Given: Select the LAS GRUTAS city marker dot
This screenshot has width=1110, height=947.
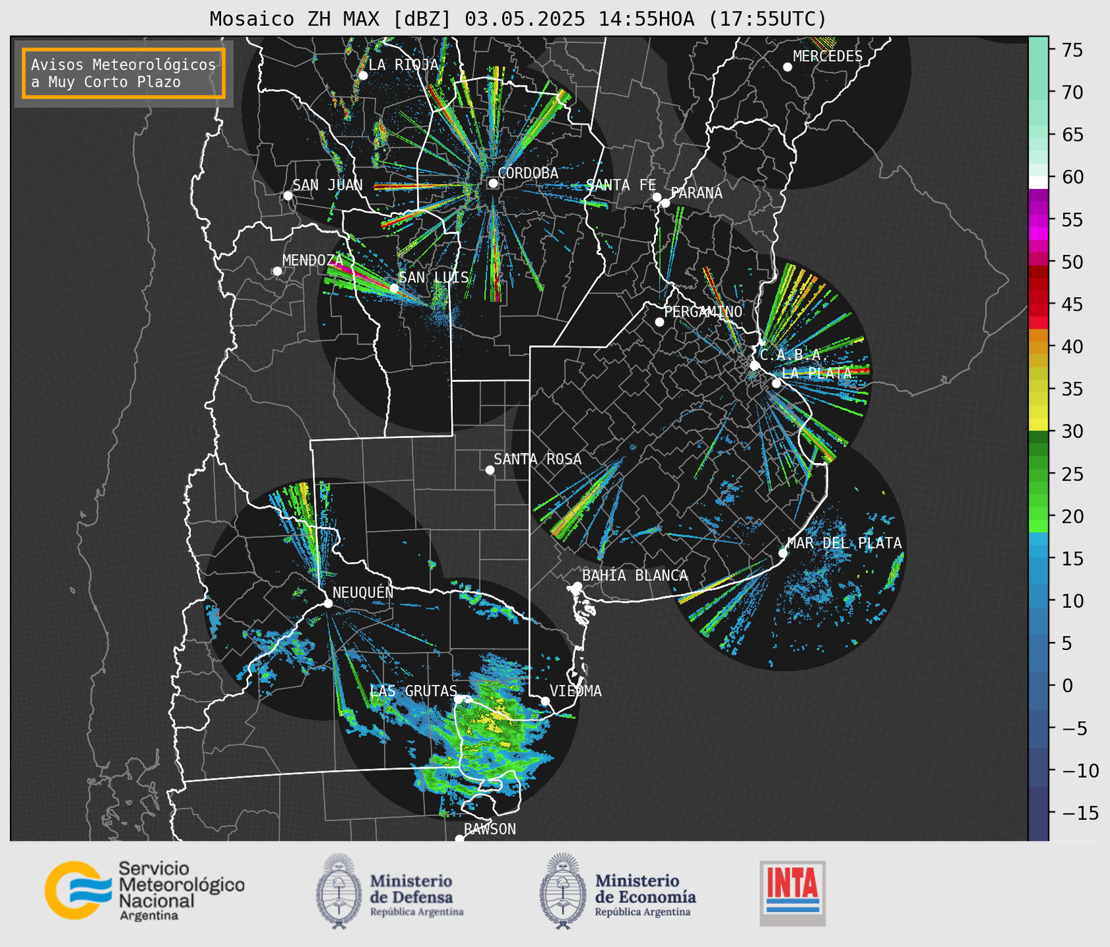Looking at the screenshot, I should [459, 699].
